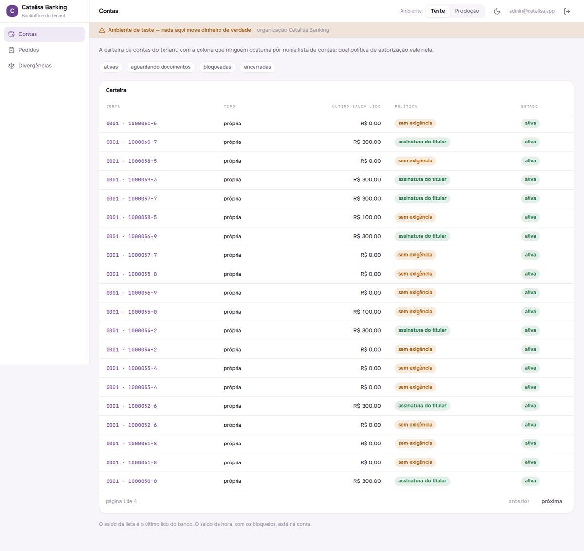Open Contas via its wallet icon
This screenshot has width=584, height=551.
click(x=11, y=34)
